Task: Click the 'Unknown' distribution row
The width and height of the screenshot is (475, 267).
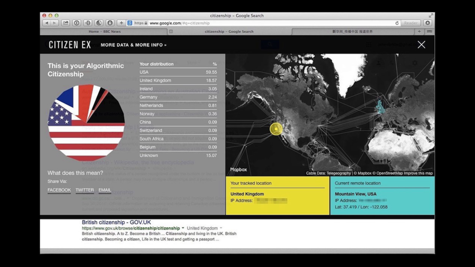Action: point(178,155)
